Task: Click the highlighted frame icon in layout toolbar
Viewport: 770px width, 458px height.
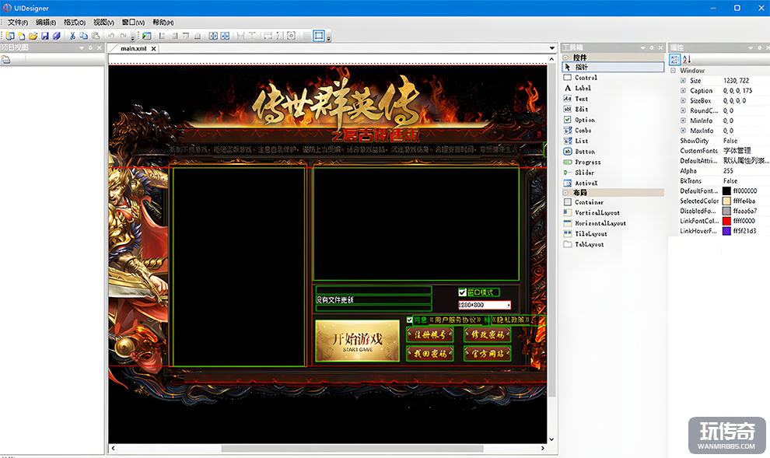Action: [x=319, y=35]
